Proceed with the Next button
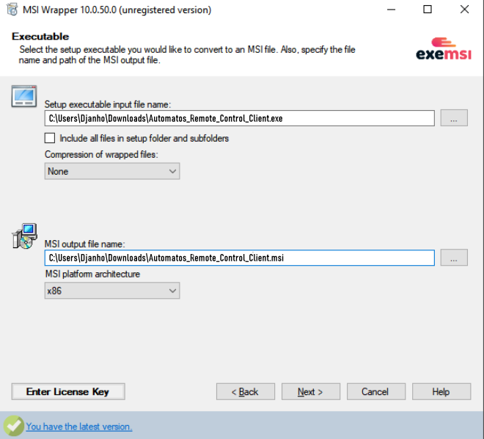The height and width of the screenshot is (439, 484). pyautogui.click(x=311, y=392)
